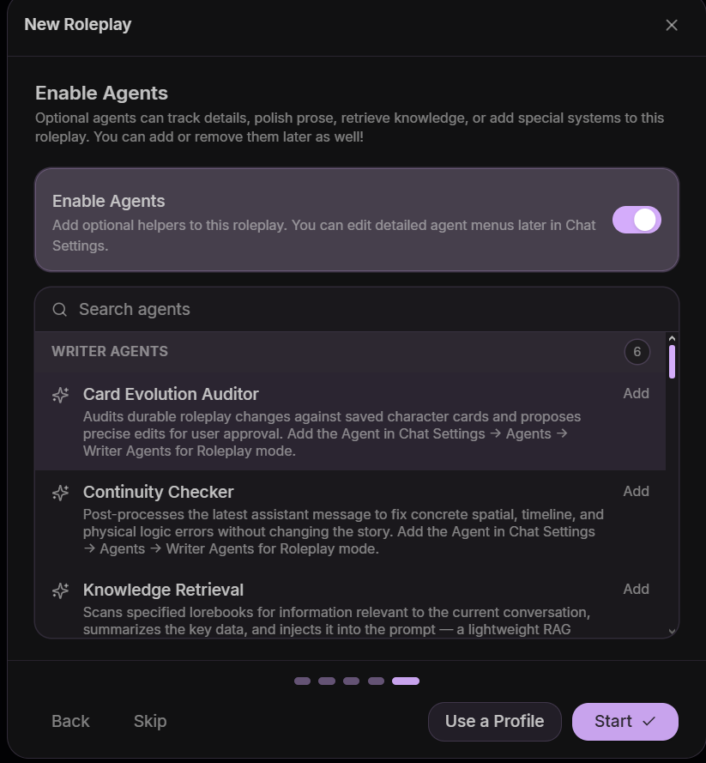706x763 pixels.
Task: Focus the Search agents input field
Action: click(357, 310)
